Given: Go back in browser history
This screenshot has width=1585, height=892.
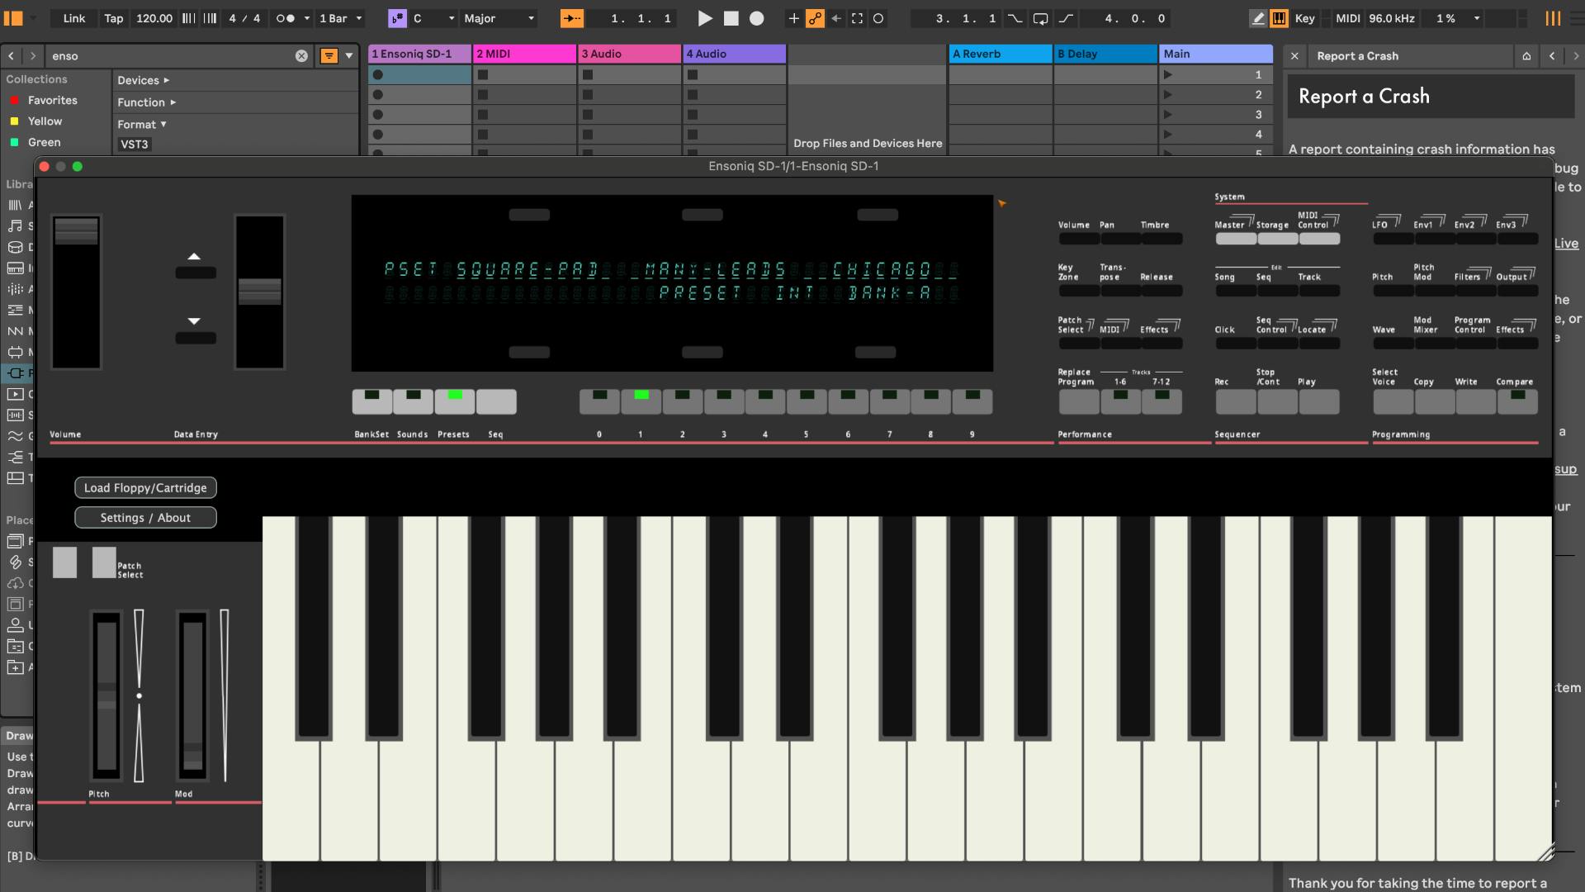Looking at the screenshot, I should [x=12, y=56].
